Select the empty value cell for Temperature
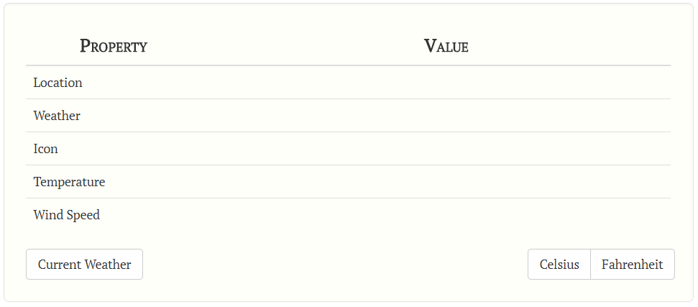This screenshot has height=307, width=698. (x=446, y=182)
